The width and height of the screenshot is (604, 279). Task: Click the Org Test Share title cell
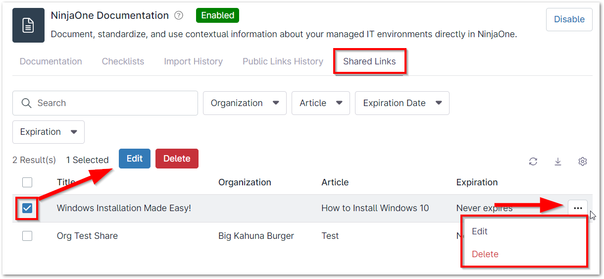pos(87,236)
